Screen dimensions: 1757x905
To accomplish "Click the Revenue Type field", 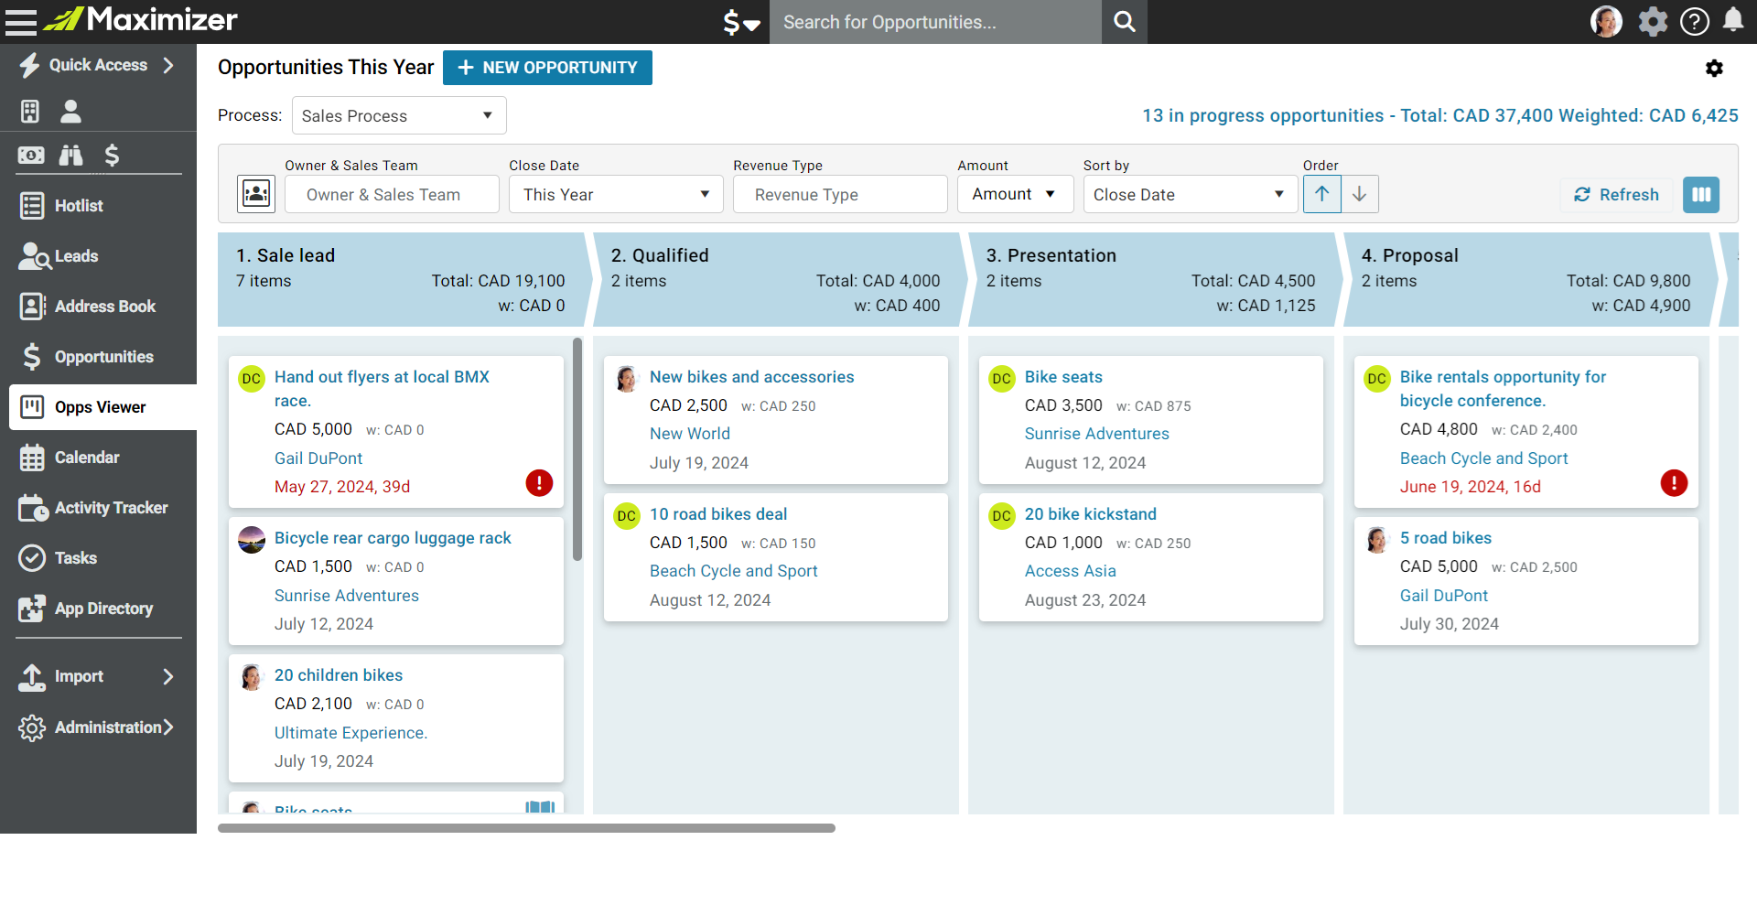I will click(x=840, y=194).
